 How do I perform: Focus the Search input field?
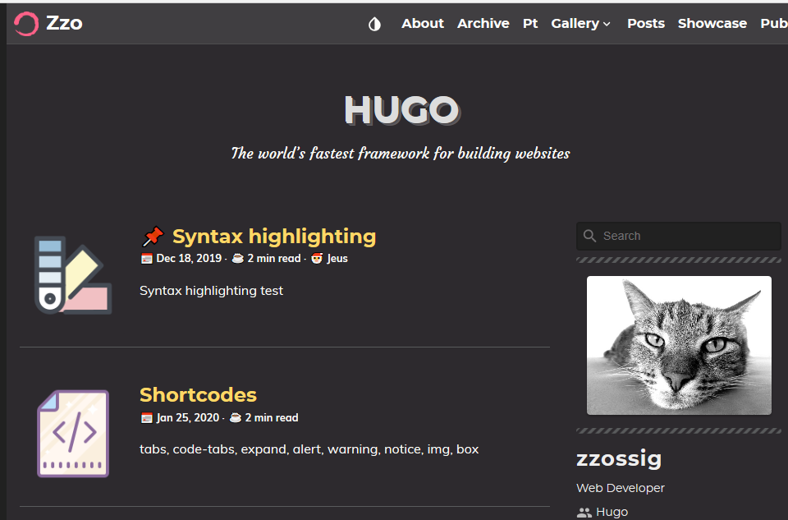685,237
